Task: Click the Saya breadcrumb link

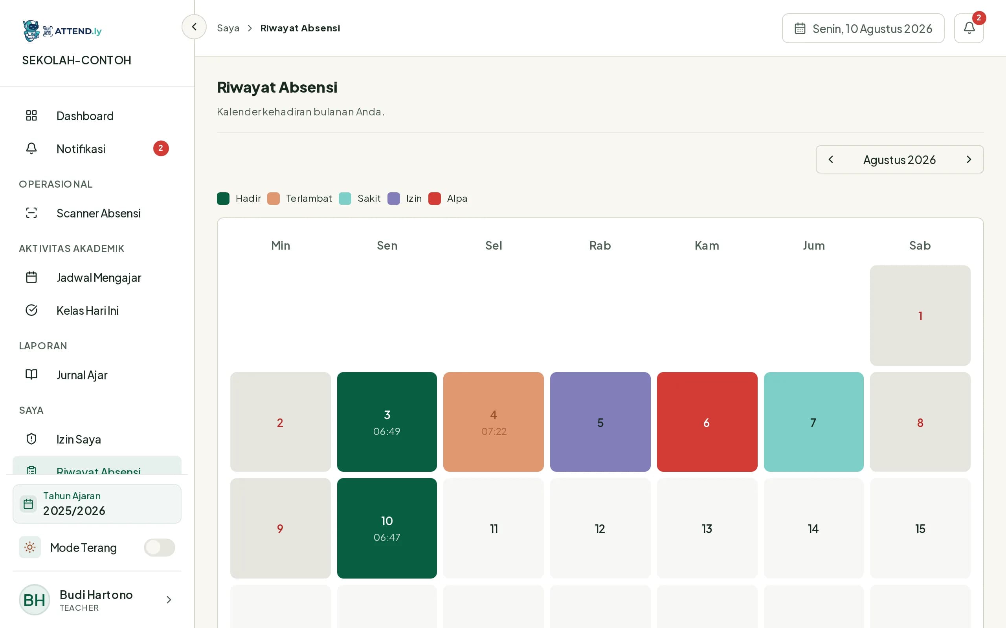Action: [x=228, y=28]
